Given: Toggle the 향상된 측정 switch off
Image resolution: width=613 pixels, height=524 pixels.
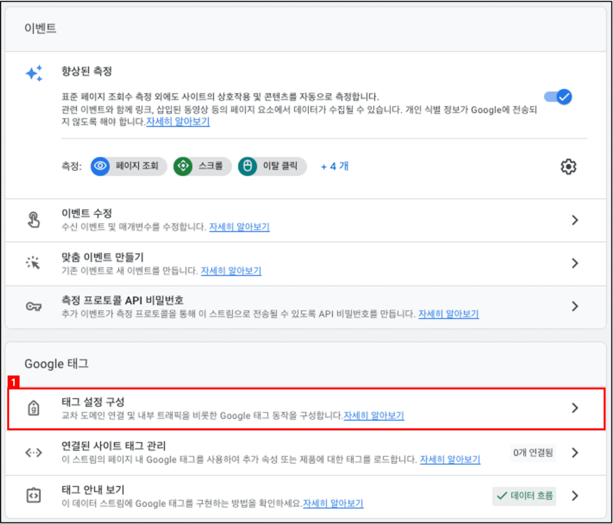Looking at the screenshot, I should point(559,96).
